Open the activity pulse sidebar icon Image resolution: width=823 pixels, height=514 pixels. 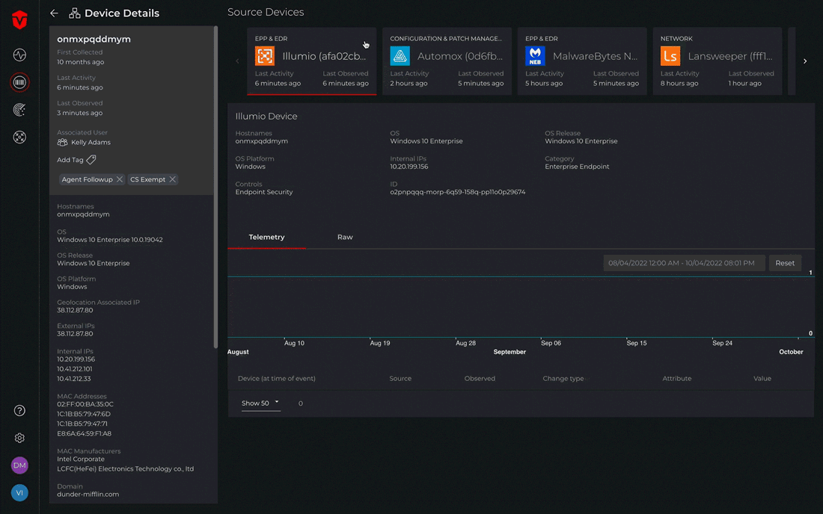click(19, 55)
